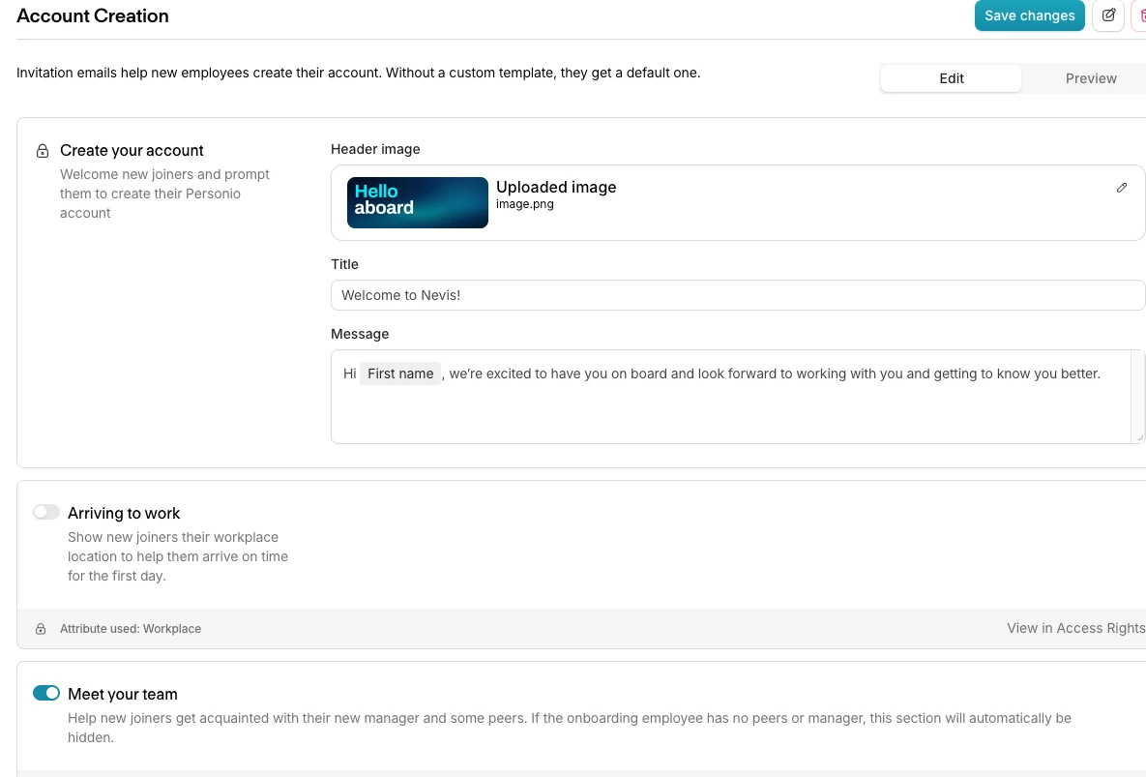Screen dimensions: 1146x777
Task: Open the View in Access Rights link
Action: (x=1075, y=628)
